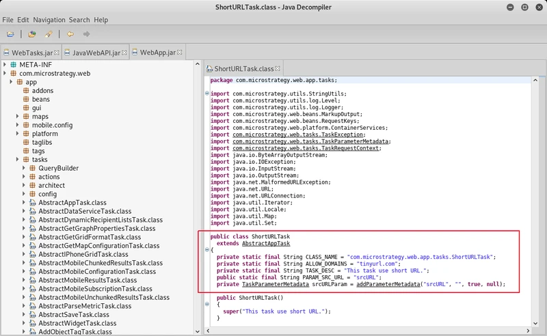Follow the TaskException import link
Image resolution: width=547 pixels, height=336 pixels.
pyautogui.click(x=299, y=135)
